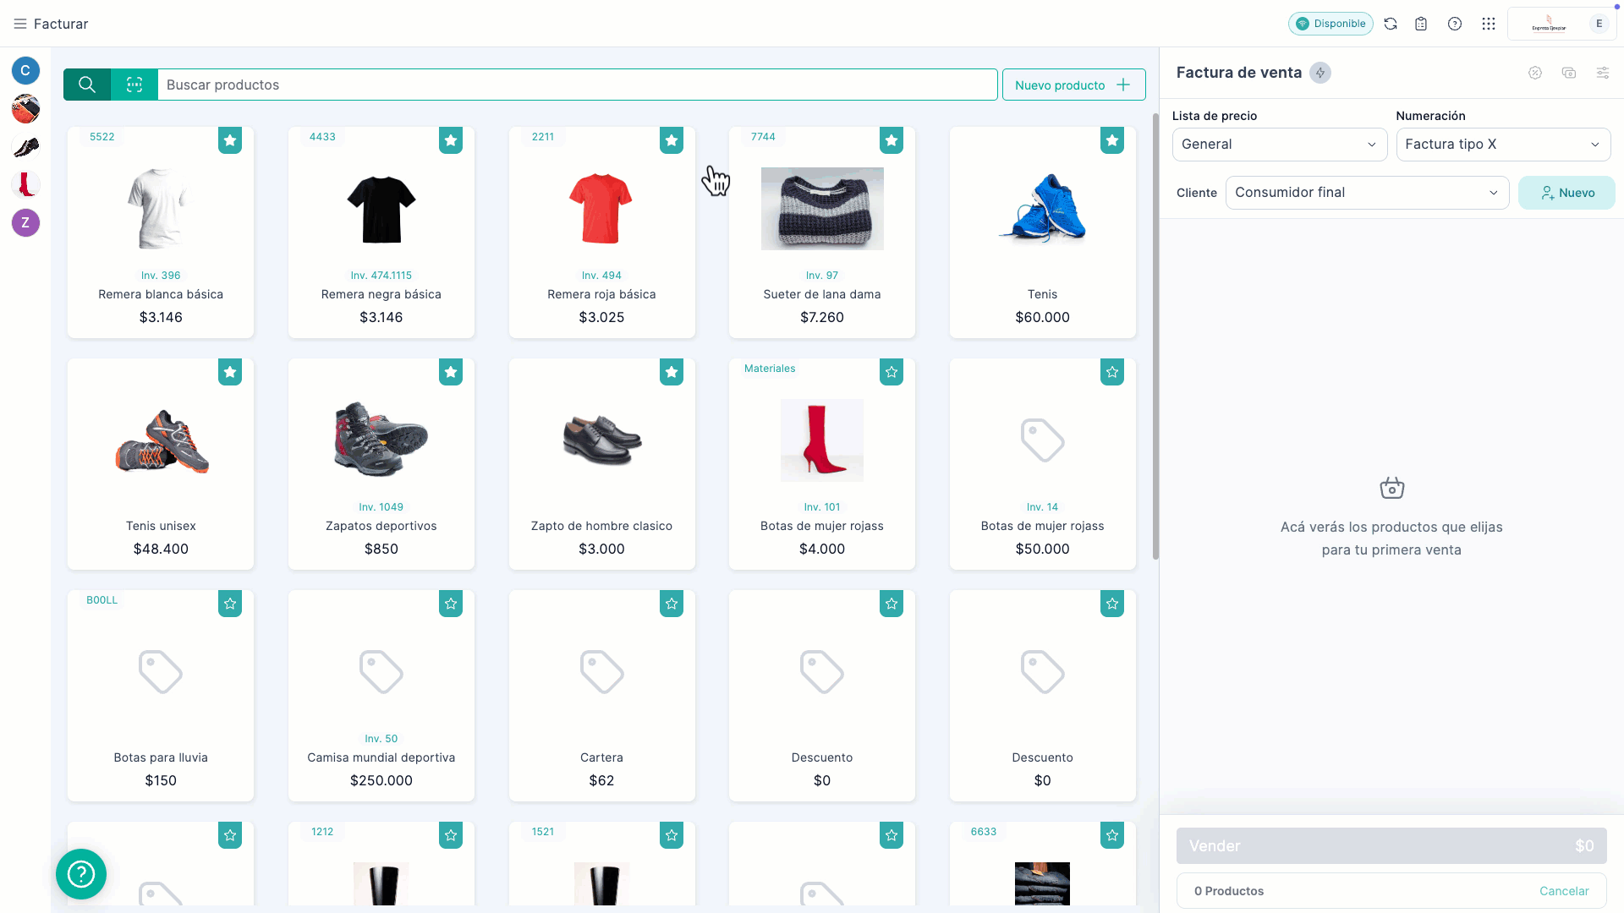Toggle favorite star on Remera roja básica
The image size is (1624, 913).
tap(671, 140)
